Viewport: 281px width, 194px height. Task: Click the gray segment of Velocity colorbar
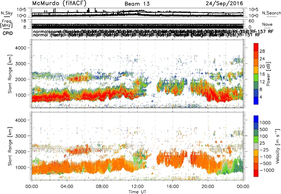pyautogui.click(x=256, y=146)
